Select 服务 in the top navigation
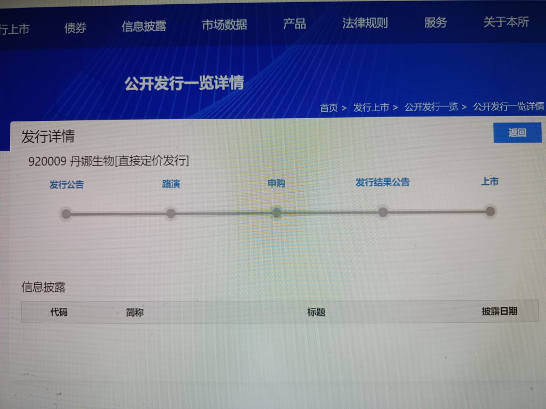 [435, 22]
